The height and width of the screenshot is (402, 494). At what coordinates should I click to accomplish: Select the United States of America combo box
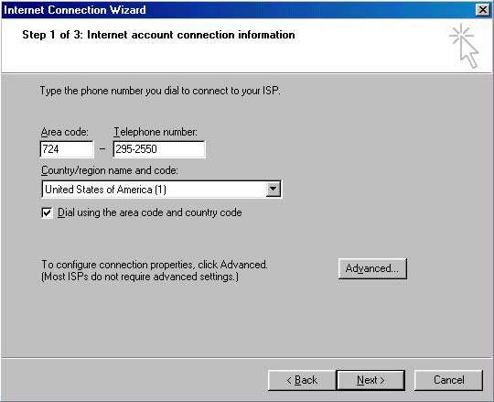point(161,190)
